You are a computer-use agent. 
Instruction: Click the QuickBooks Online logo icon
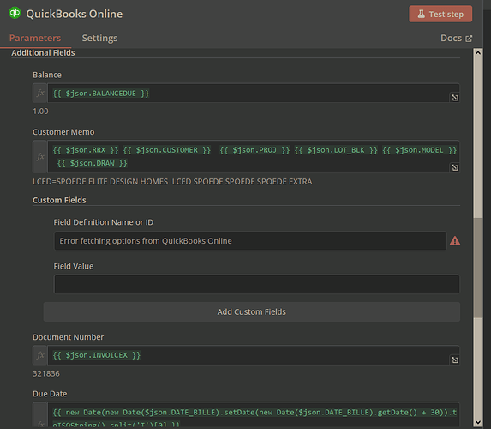(x=15, y=13)
